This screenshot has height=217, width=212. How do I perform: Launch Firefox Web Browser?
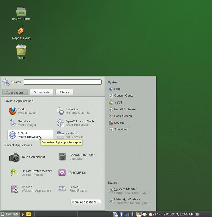(30, 111)
